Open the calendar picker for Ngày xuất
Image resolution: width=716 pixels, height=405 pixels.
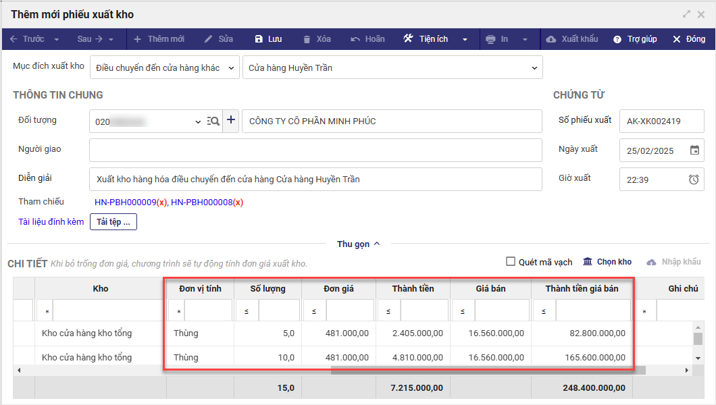click(x=694, y=151)
